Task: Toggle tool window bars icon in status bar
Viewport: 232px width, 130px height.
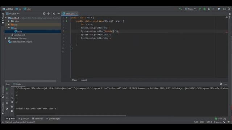Action: click(x=3, y=122)
